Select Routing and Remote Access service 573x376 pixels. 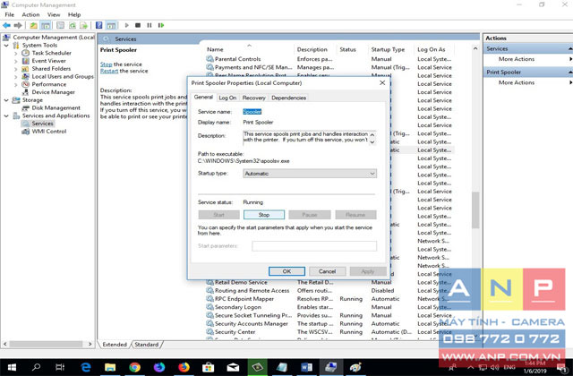tap(252, 291)
